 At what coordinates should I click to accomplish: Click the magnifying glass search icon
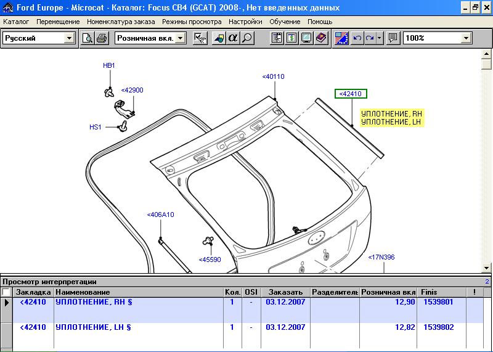point(248,38)
